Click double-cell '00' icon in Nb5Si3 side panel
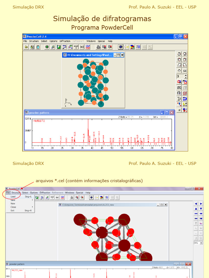Screen dimensions: 209x278 pos(179,88)
